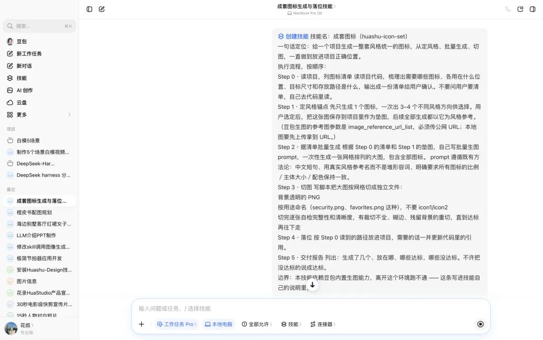This screenshot has width=543, height=340.
Task: Open 连接器 dropdown in input bar
Action: [323, 324]
